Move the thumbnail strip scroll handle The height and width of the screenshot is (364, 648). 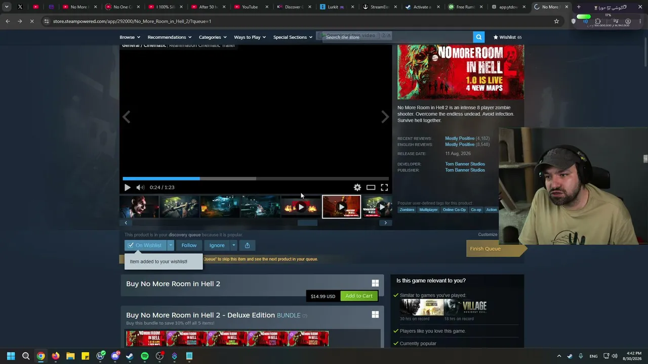[307, 223]
